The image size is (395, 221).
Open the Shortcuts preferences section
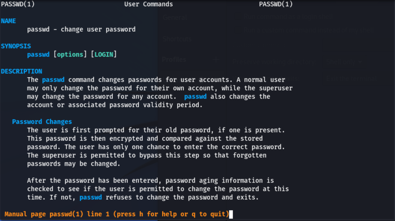177,38
